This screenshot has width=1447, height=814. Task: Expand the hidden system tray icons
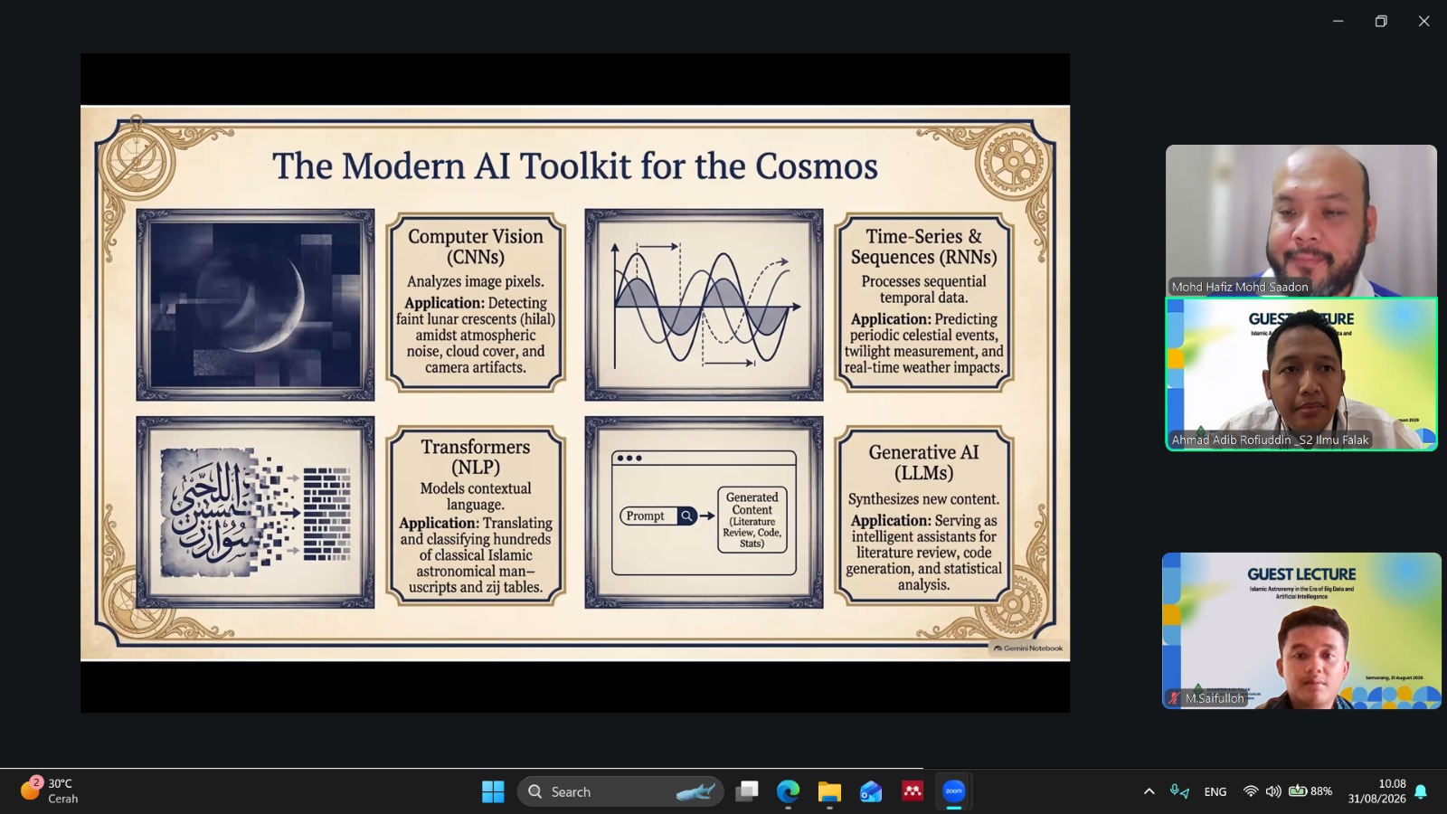[1149, 791]
